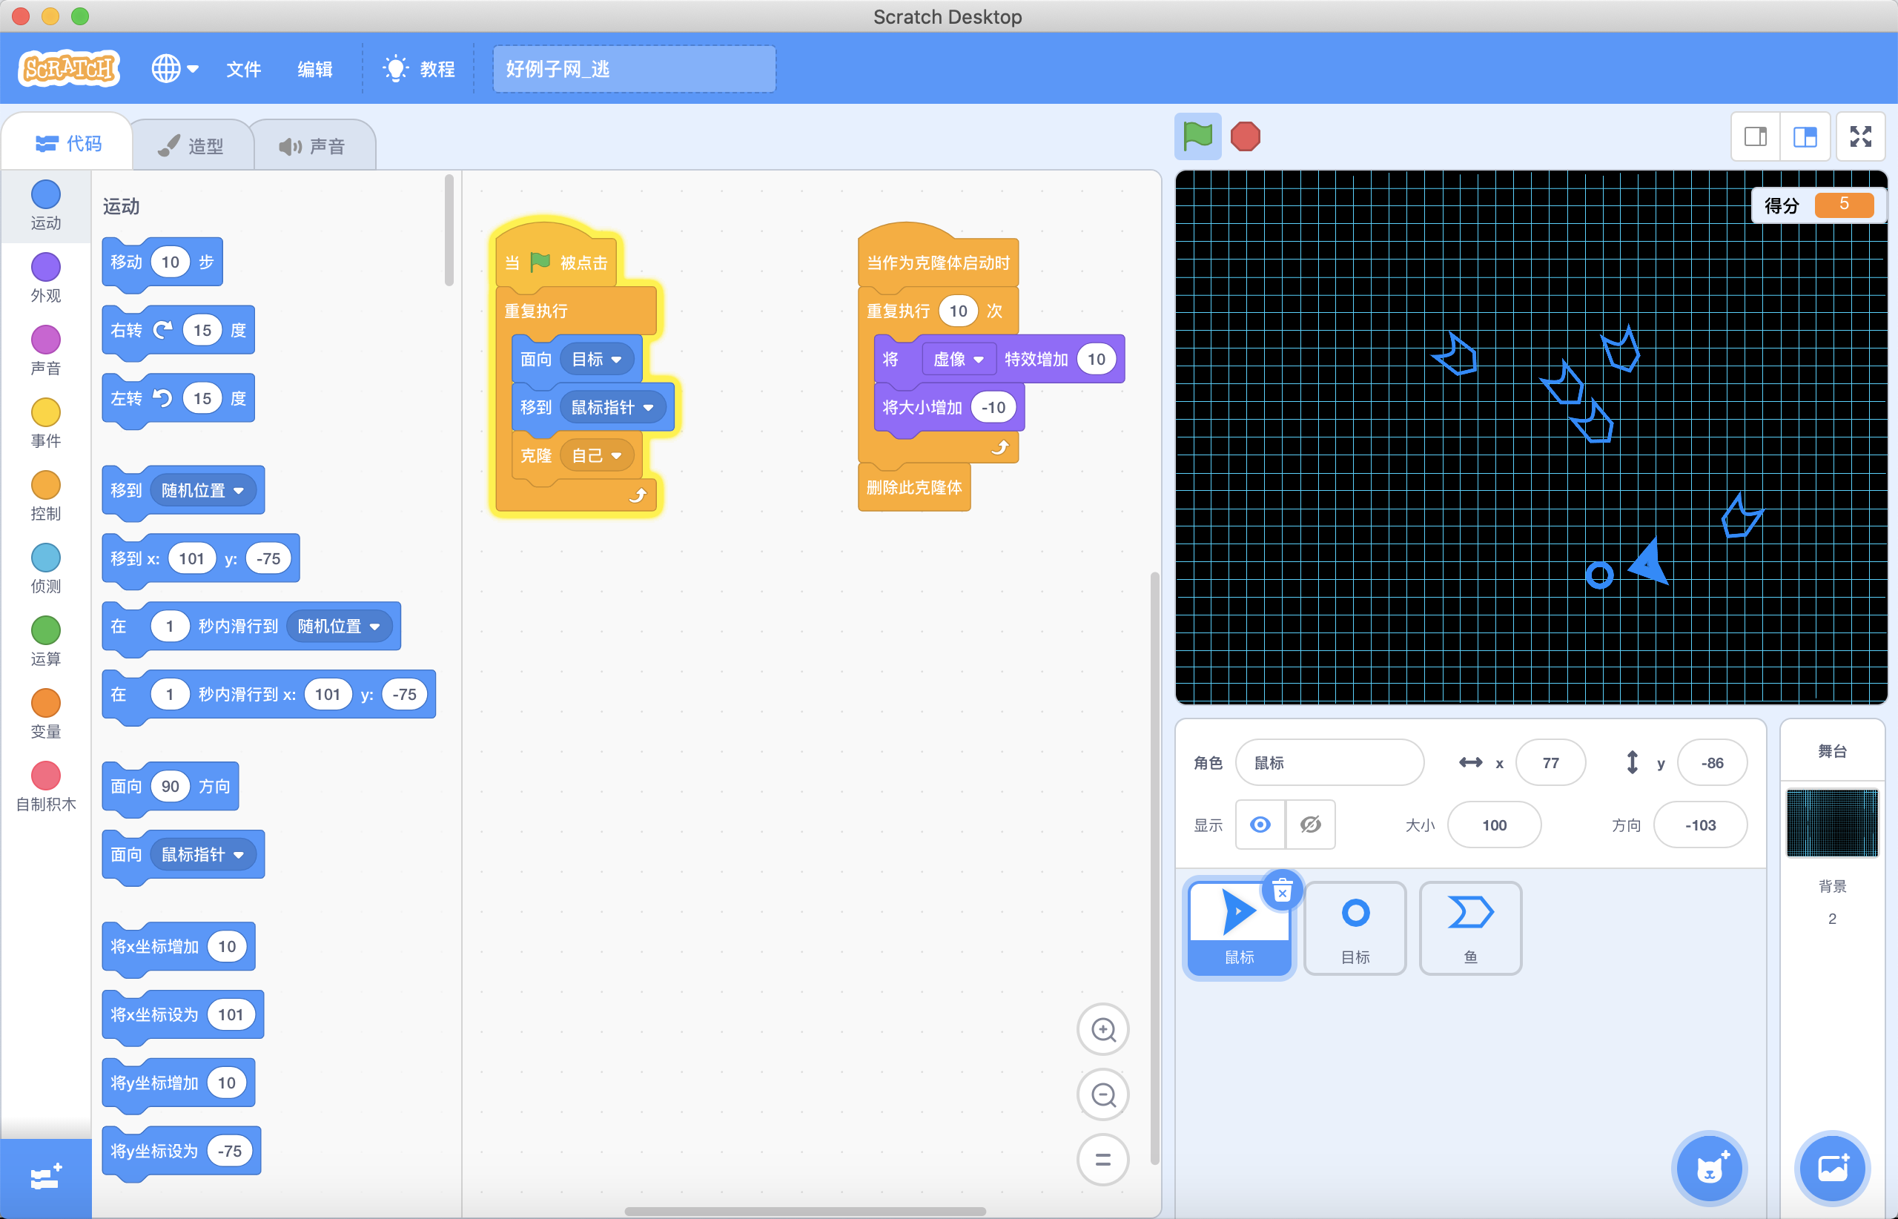1898x1219 pixels.
Task: Open 随机位置 dropdown in palette 移到 block
Action: (202, 491)
